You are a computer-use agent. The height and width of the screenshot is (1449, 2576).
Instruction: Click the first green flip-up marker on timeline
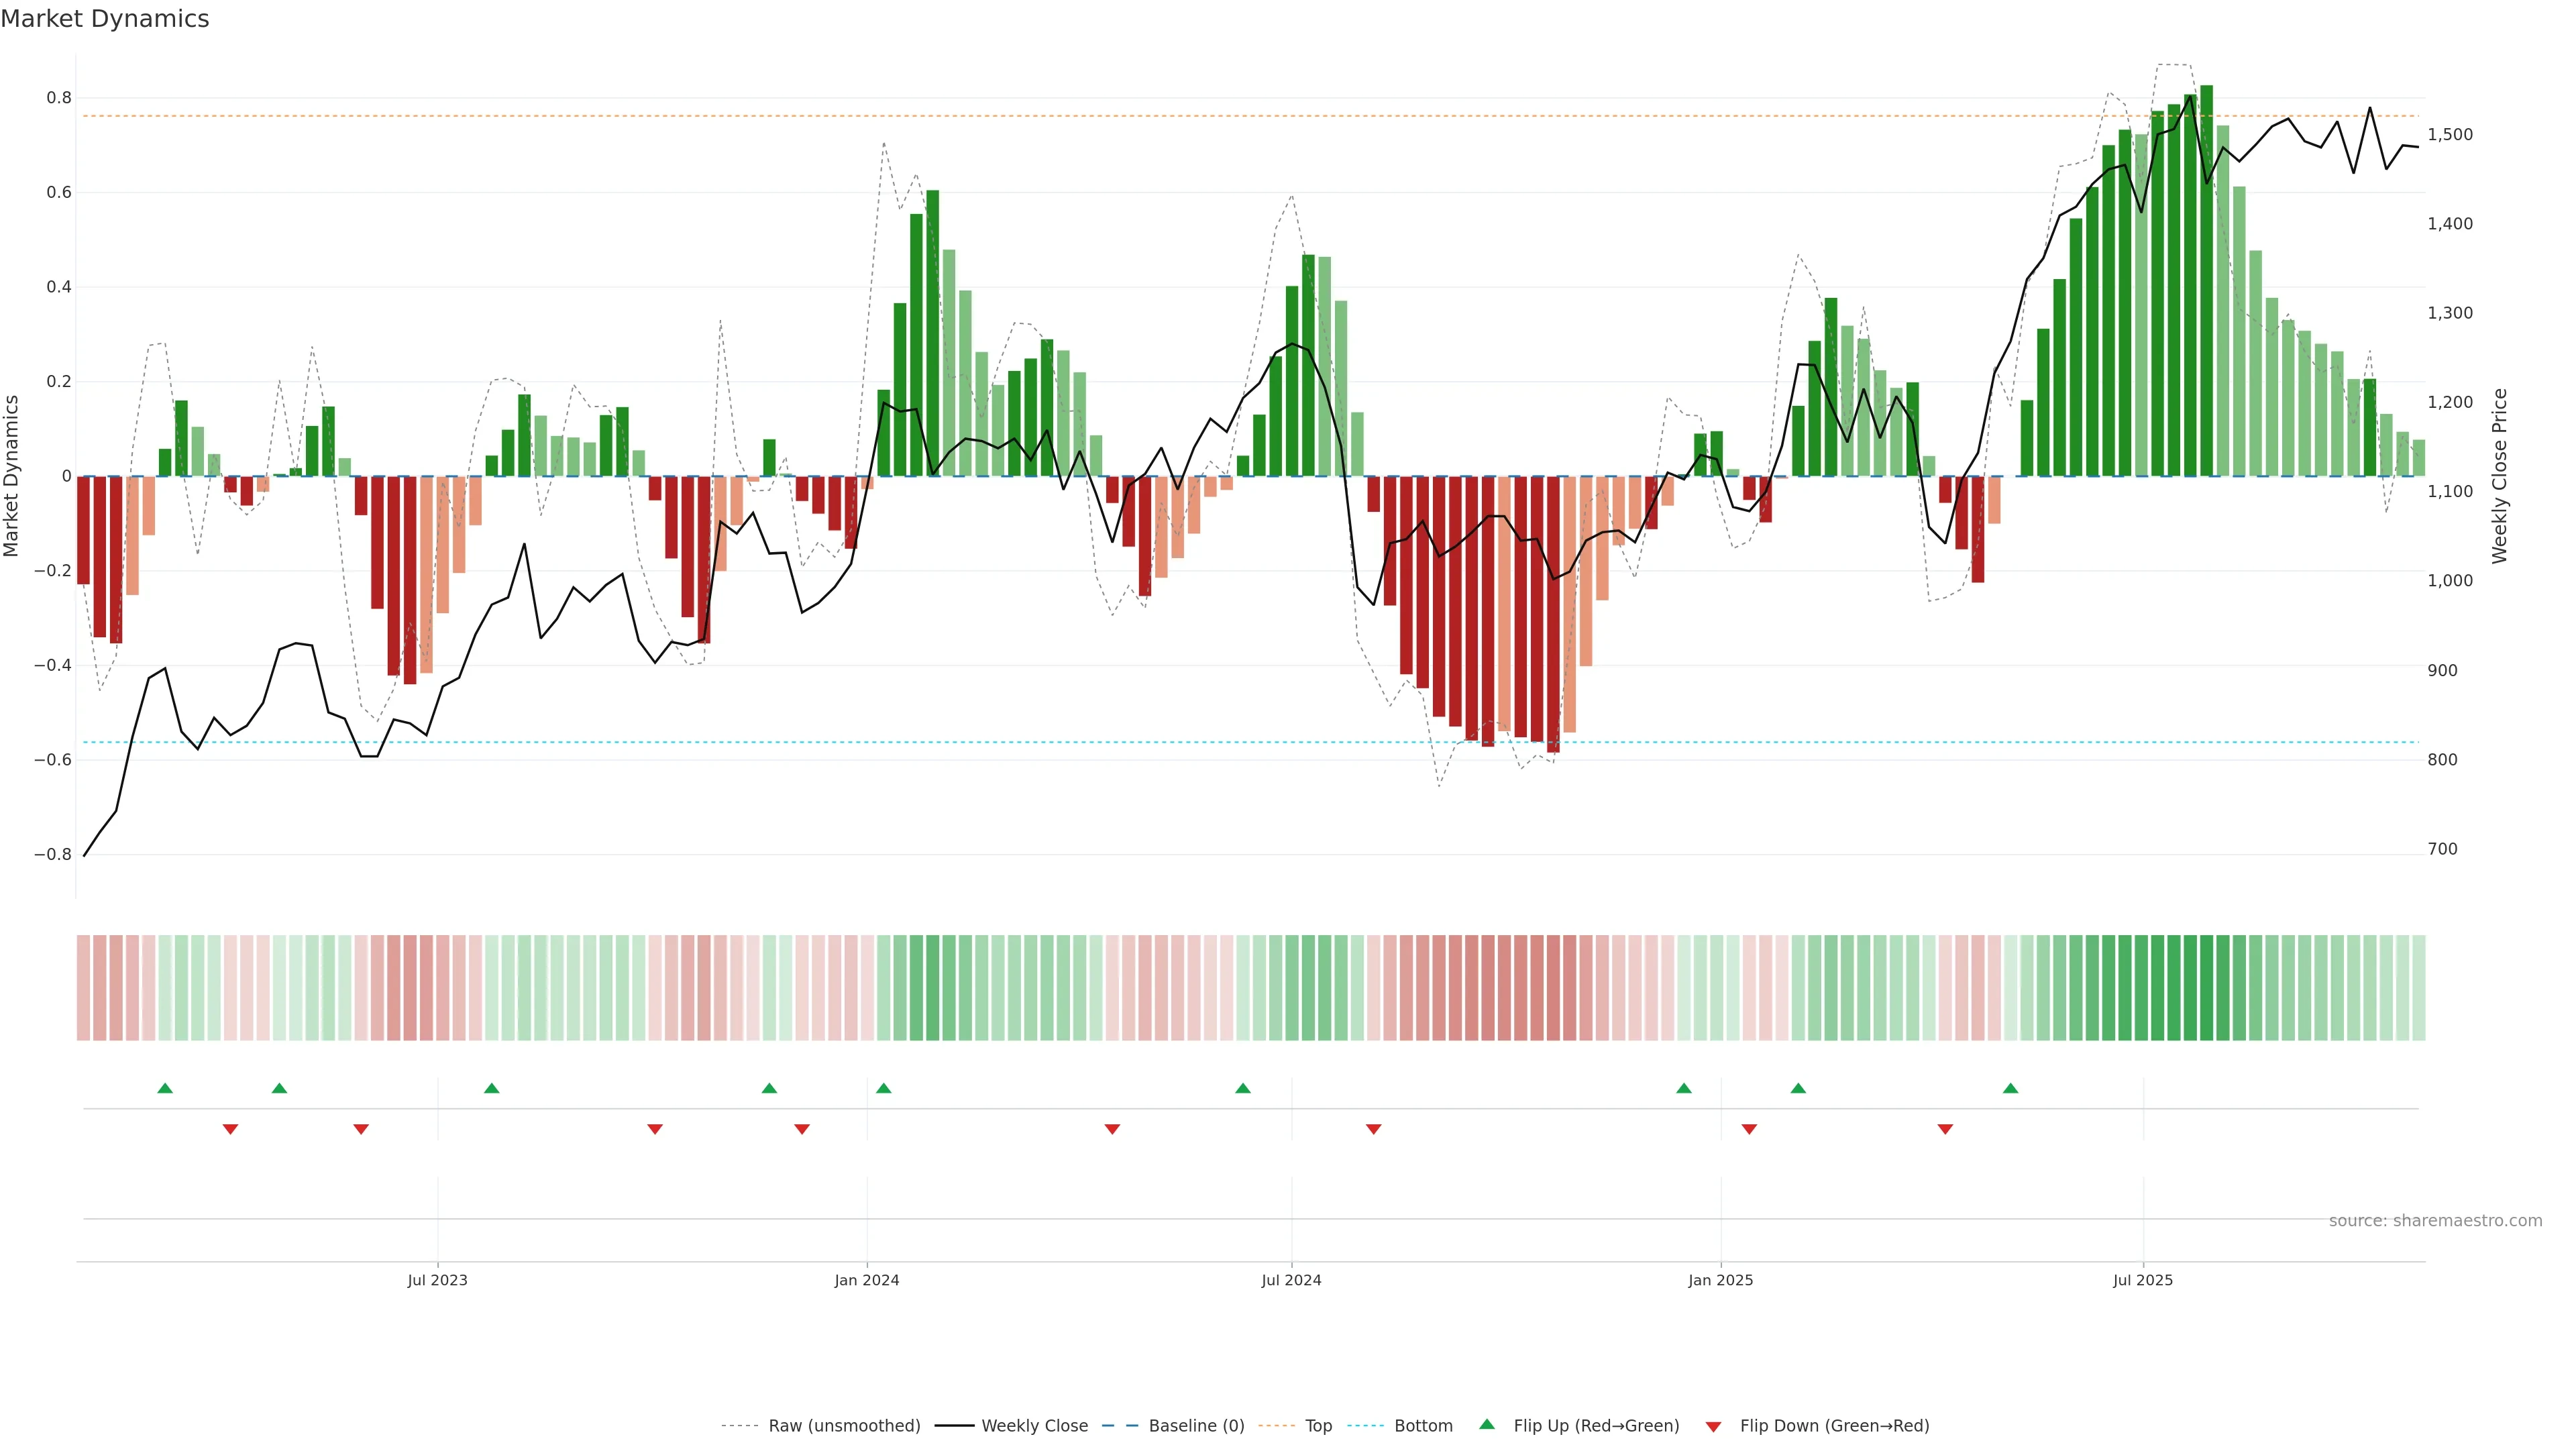165,1088
